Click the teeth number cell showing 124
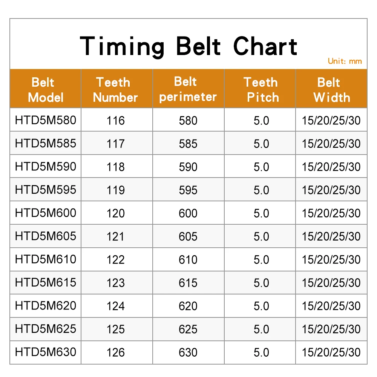Image resolution: width=377 pixels, height=377 pixels. point(115,306)
